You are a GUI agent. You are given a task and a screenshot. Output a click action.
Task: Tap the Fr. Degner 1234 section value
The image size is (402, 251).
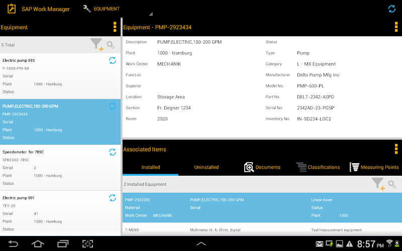pyautogui.click(x=174, y=108)
